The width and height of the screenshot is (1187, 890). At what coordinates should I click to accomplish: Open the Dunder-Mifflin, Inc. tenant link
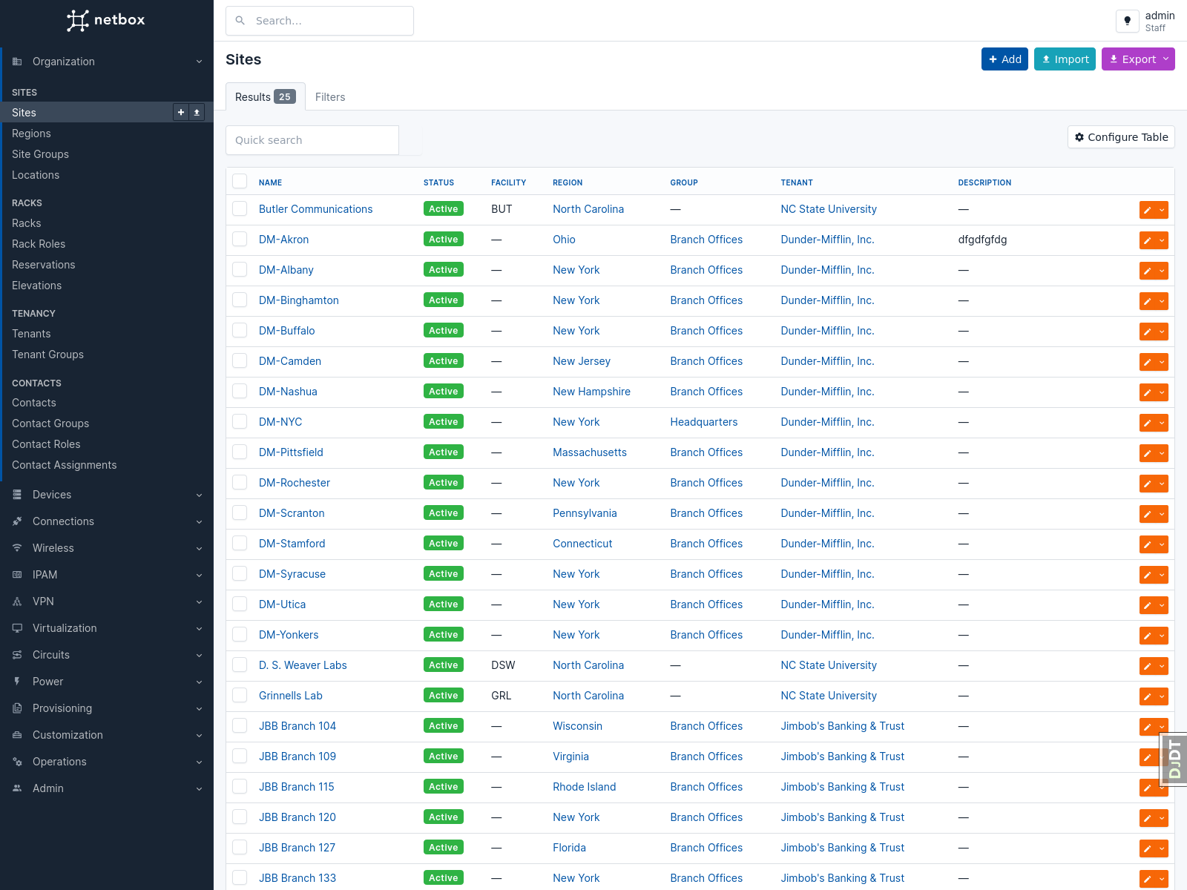pos(826,240)
